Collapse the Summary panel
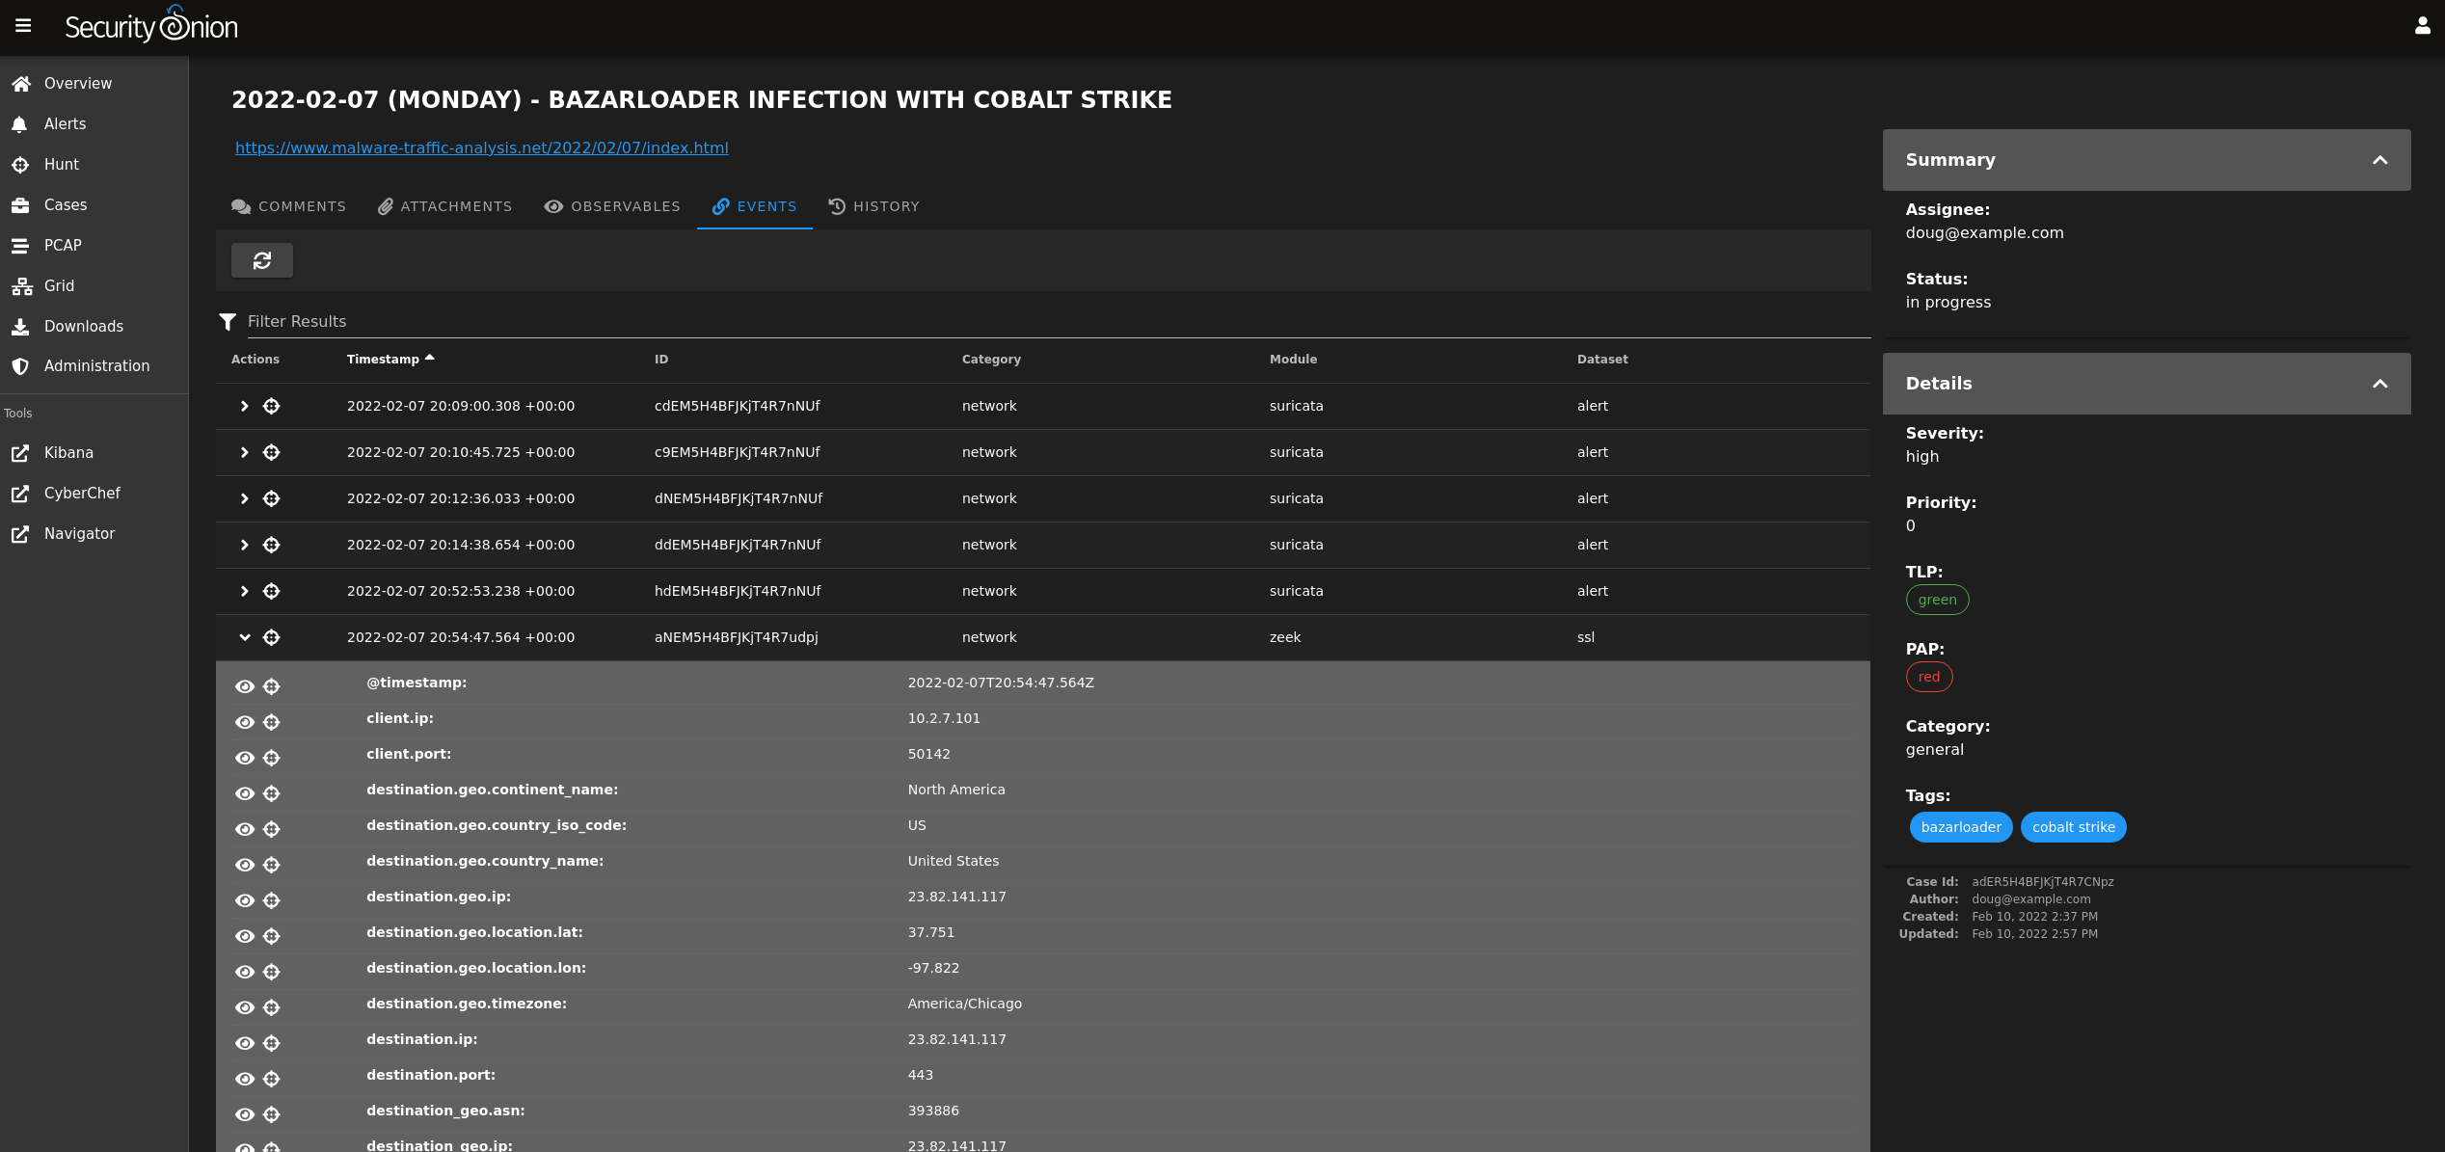This screenshot has height=1152, width=2445. click(x=2379, y=161)
